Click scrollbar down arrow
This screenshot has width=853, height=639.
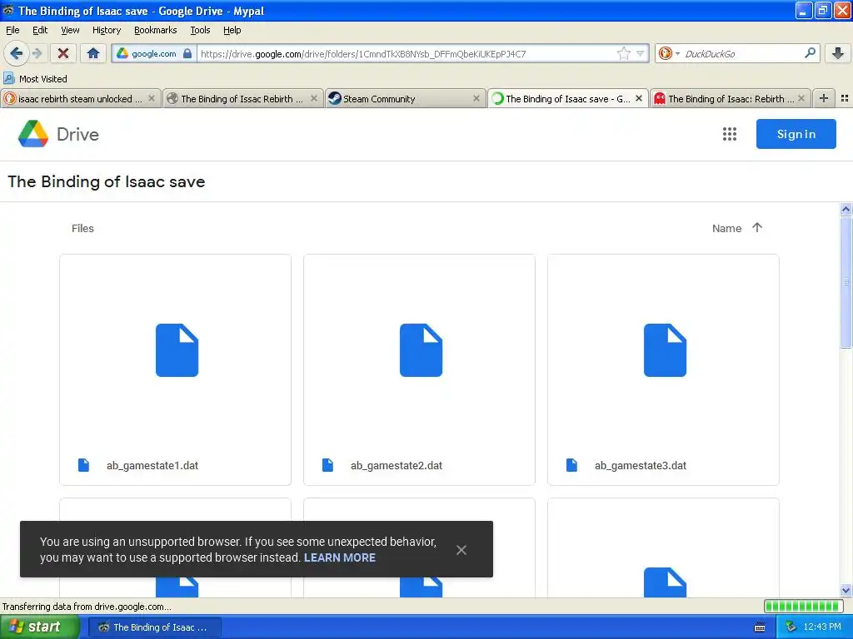coord(846,590)
